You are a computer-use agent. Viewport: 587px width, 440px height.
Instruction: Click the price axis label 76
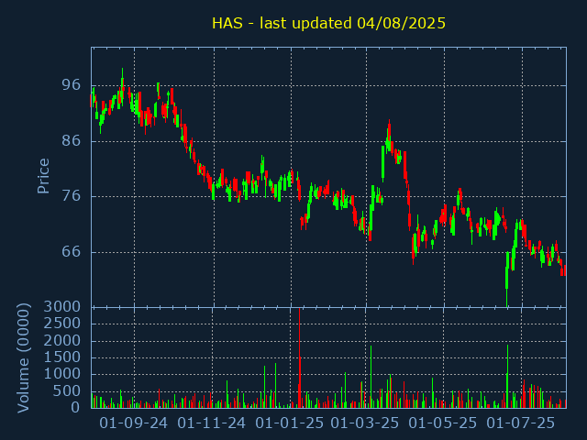[71, 195]
